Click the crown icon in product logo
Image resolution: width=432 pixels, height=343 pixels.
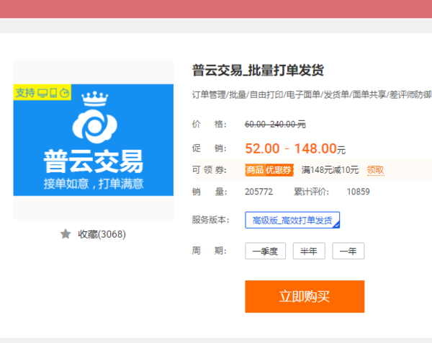95,99
